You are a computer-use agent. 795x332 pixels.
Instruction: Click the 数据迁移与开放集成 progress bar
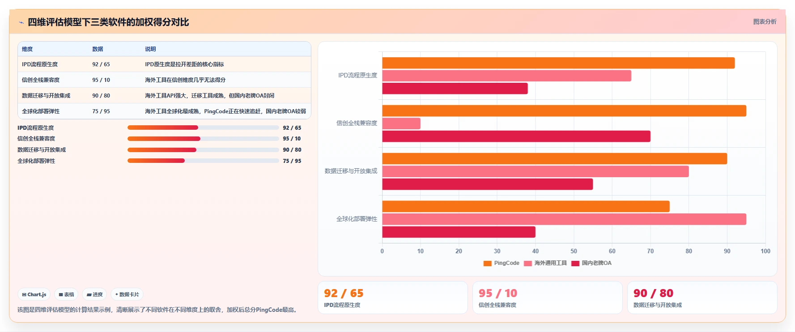coord(203,150)
